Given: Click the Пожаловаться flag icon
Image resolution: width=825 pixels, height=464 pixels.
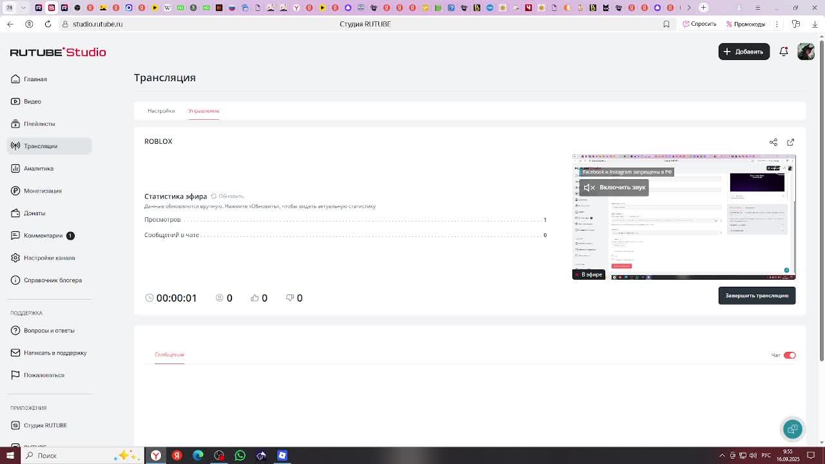Looking at the screenshot, I should [x=15, y=375].
